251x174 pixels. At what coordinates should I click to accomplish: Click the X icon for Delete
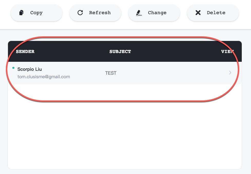[x=198, y=13]
